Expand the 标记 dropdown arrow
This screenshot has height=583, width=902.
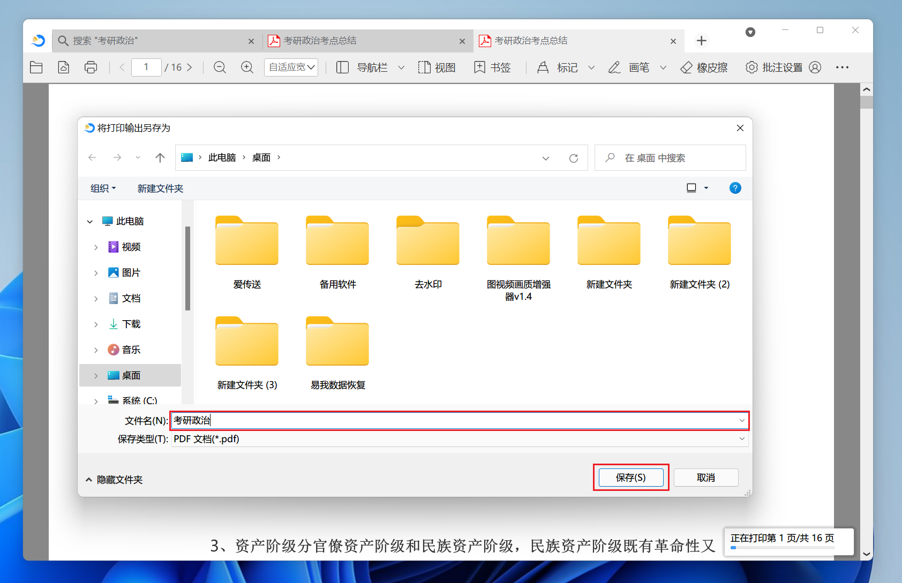click(x=591, y=68)
